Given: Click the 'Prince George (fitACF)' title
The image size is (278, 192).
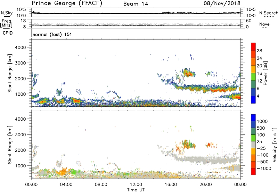Looking at the screenshot, I should click(x=67, y=3).
